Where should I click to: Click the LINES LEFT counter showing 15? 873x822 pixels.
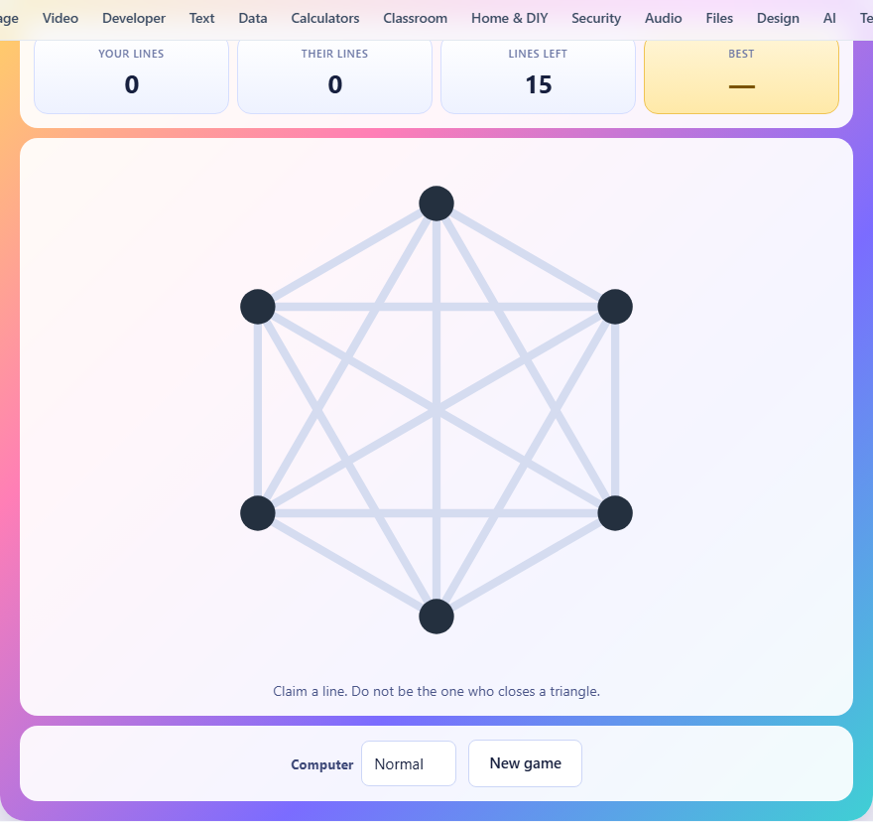coord(538,76)
